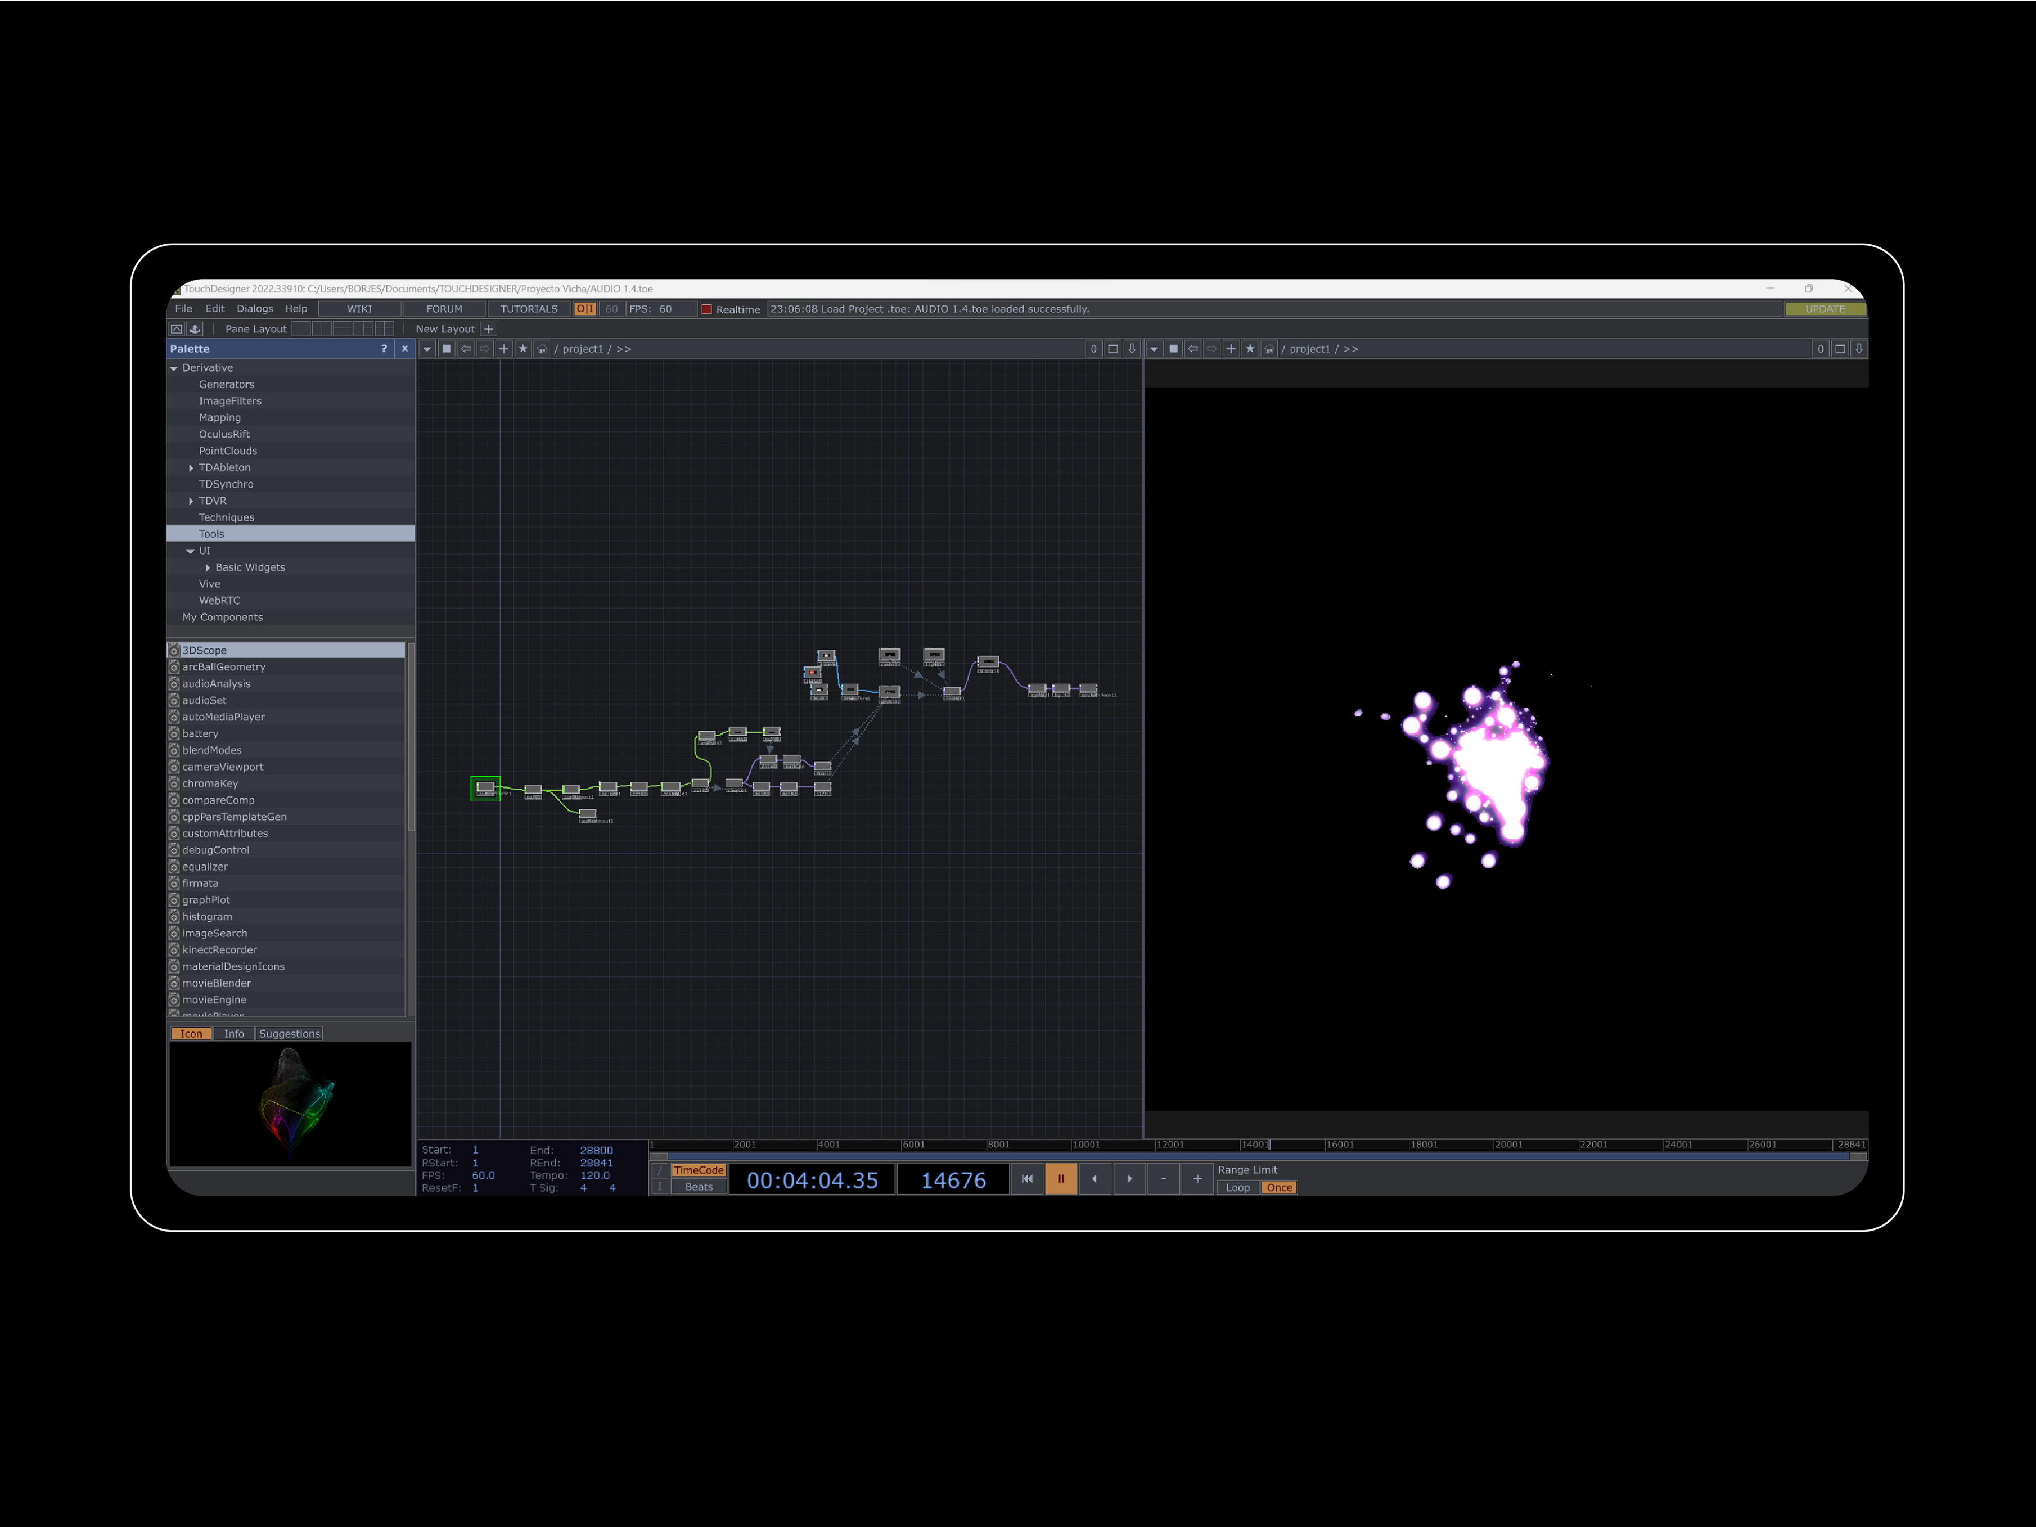
Task: Click the Palette list scrollbar
Action: [x=411, y=736]
